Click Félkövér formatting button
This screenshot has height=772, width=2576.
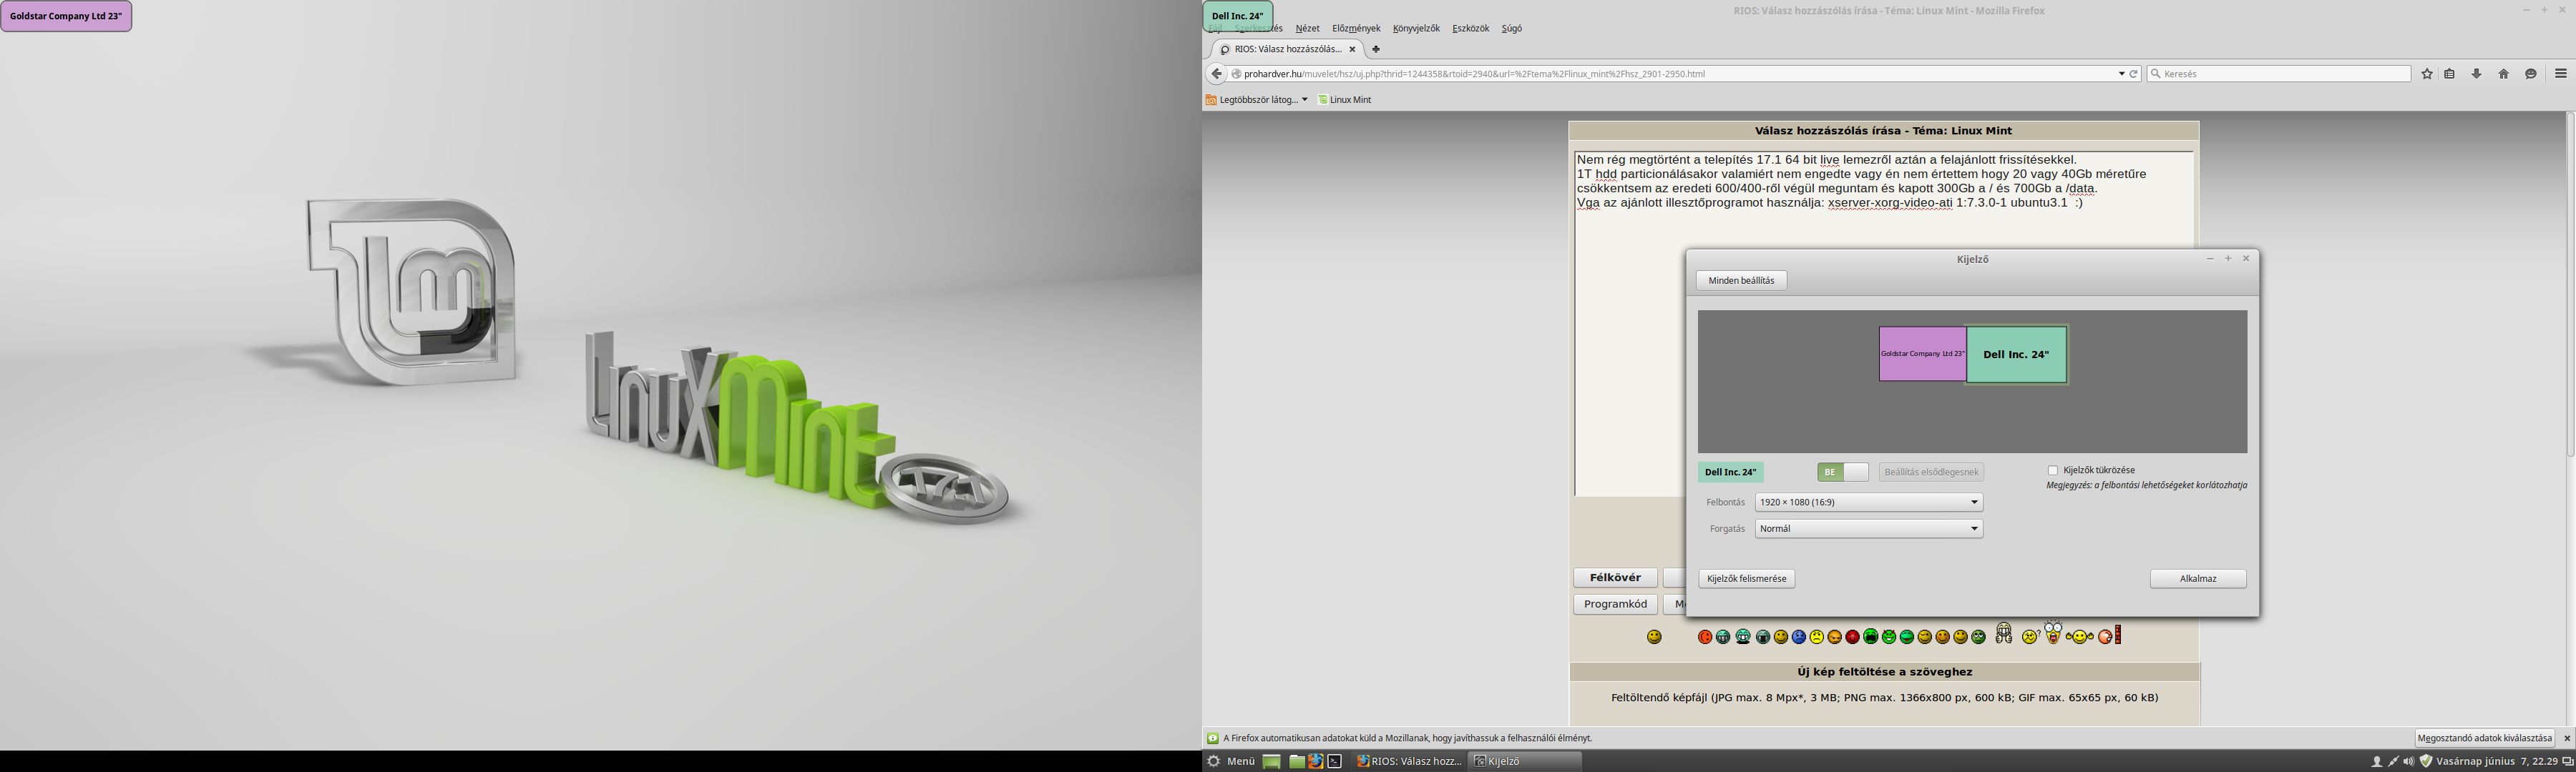coord(1615,578)
